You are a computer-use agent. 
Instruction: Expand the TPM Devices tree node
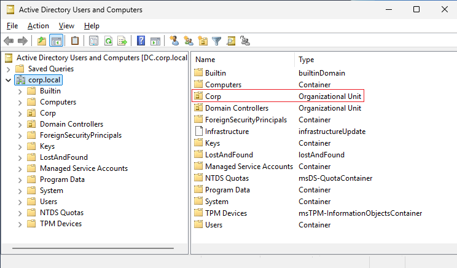click(20, 224)
